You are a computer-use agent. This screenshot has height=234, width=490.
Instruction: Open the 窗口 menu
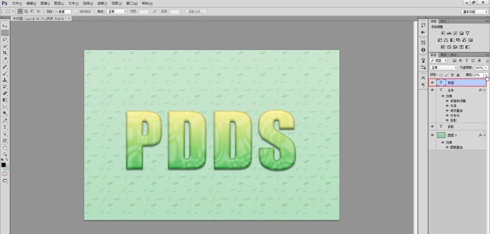click(x=132, y=3)
